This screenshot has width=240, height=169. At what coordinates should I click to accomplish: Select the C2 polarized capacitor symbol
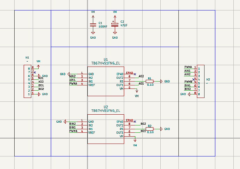[x=115, y=25]
